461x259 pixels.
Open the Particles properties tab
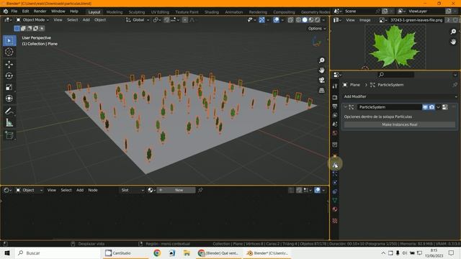(335, 174)
